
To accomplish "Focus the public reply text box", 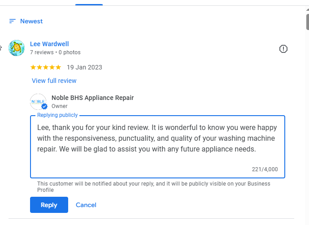I will [x=157, y=143].
